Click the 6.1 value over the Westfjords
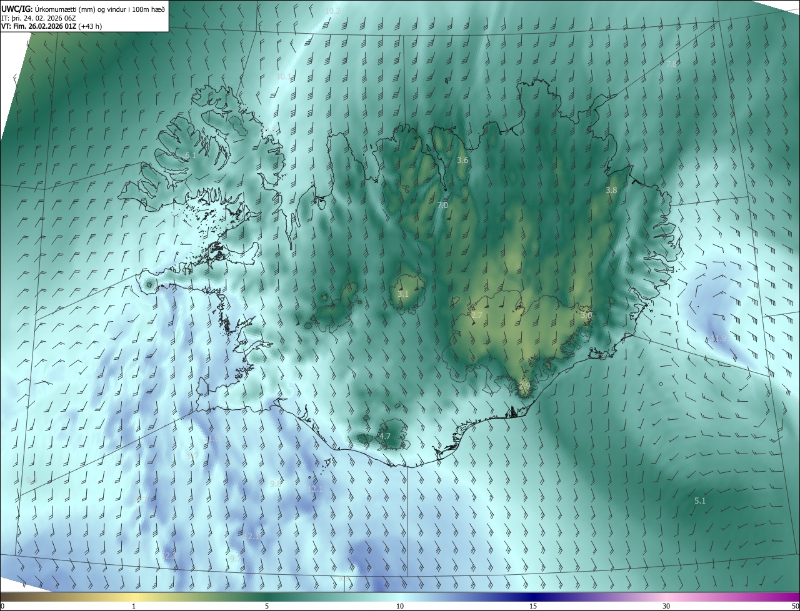This screenshot has width=800, height=611. click(x=191, y=156)
